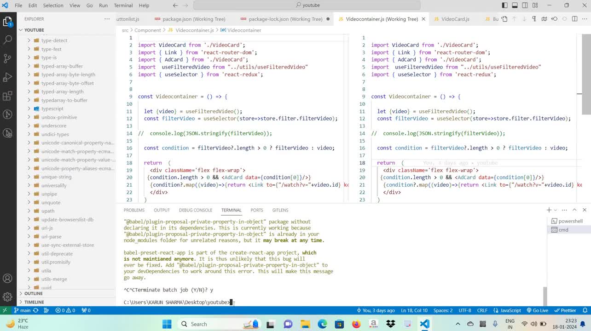Click the Accounts icon in activity bar
Viewport: 591px width, 331px height.
point(7,279)
